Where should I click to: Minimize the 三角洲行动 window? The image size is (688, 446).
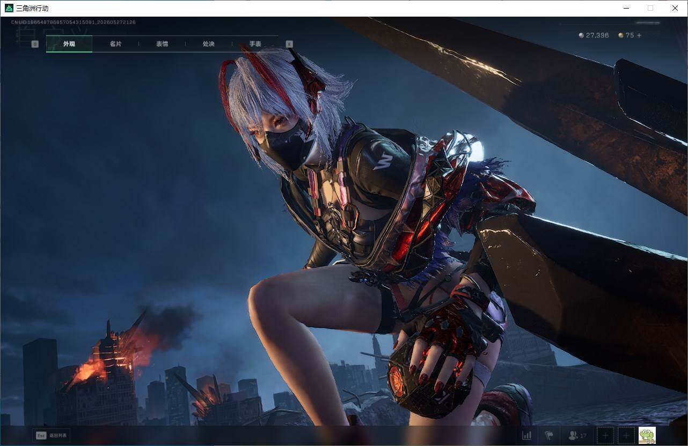[x=626, y=8]
